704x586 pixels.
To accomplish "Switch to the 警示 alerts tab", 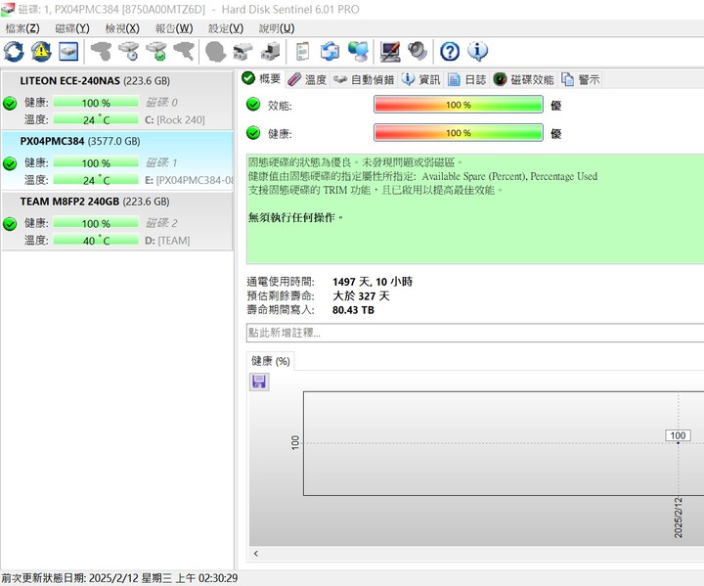I will coord(580,79).
